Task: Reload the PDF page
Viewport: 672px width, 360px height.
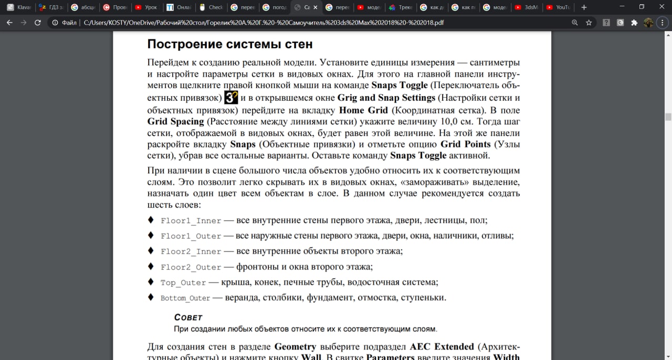Action: [x=37, y=23]
